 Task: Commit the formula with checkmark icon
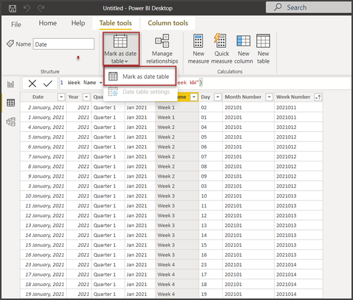(x=47, y=84)
